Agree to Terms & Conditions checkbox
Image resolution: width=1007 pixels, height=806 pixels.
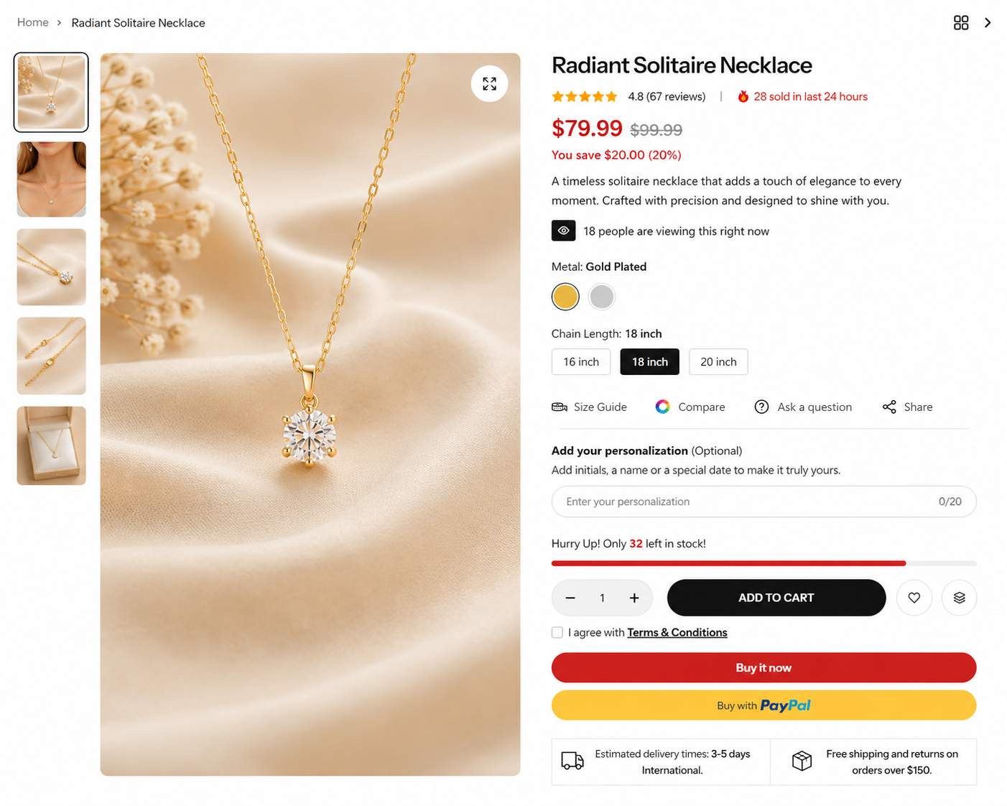[557, 632]
